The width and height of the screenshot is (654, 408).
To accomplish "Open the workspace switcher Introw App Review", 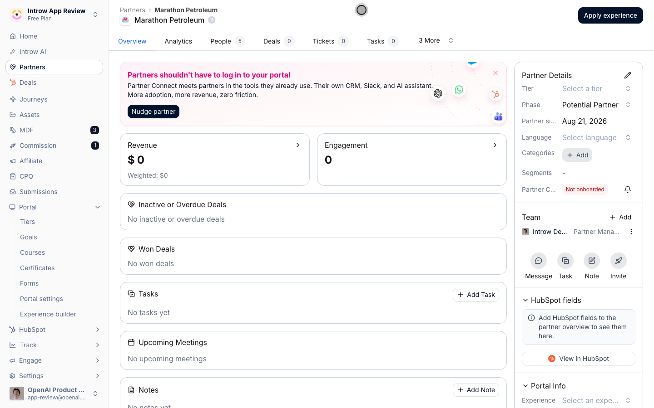I will pyautogui.click(x=54, y=15).
